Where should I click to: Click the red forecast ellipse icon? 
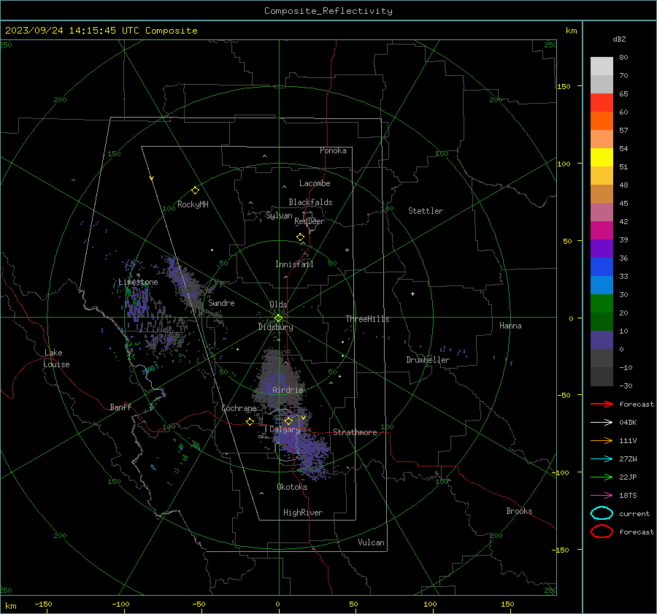click(x=602, y=532)
